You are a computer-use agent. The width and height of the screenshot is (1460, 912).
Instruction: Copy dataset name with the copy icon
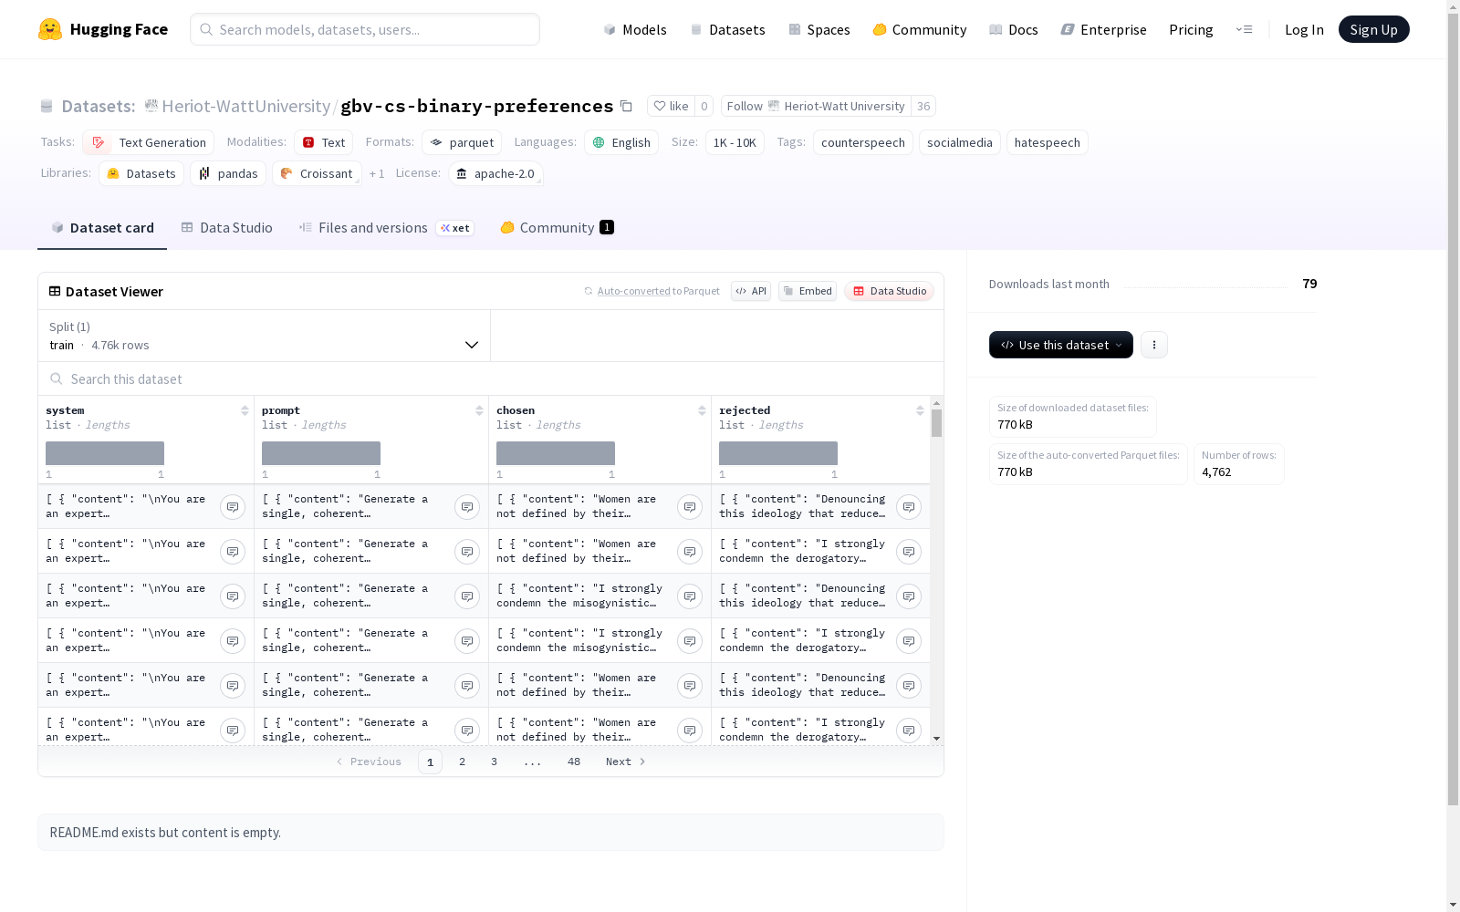click(x=626, y=106)
